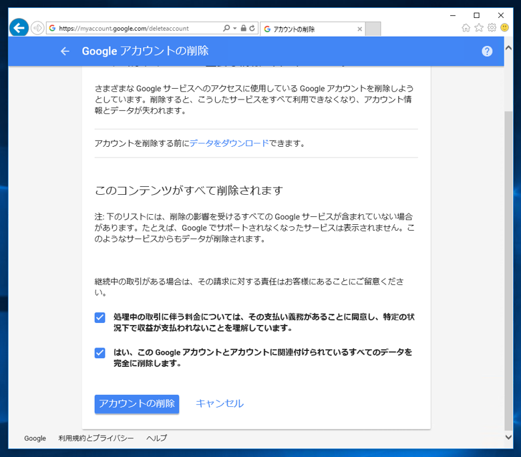The height and width of the screenshot is (457, 521).
Task: Open 利用規約とプライバシー footer link
Action: (x=96, y=438)
